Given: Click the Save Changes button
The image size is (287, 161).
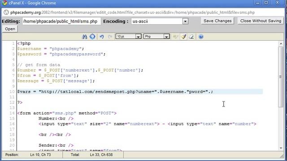Looking at the screenshot, I should click(217, 21).
